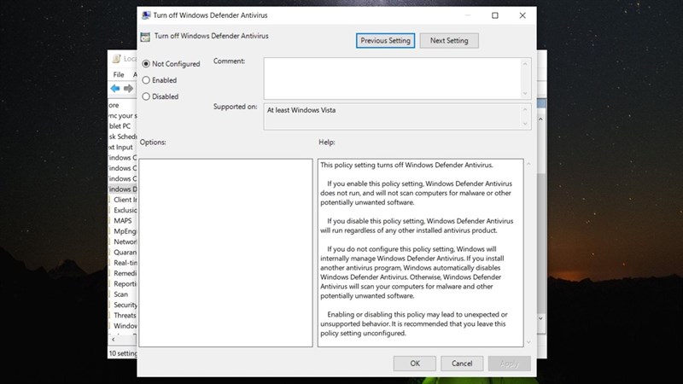
Task: Select MpEngine folder in background tree
Action: click(x=125, y=231)
